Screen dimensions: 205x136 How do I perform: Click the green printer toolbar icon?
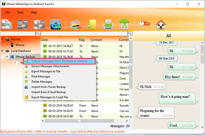(x=108, y=25)
